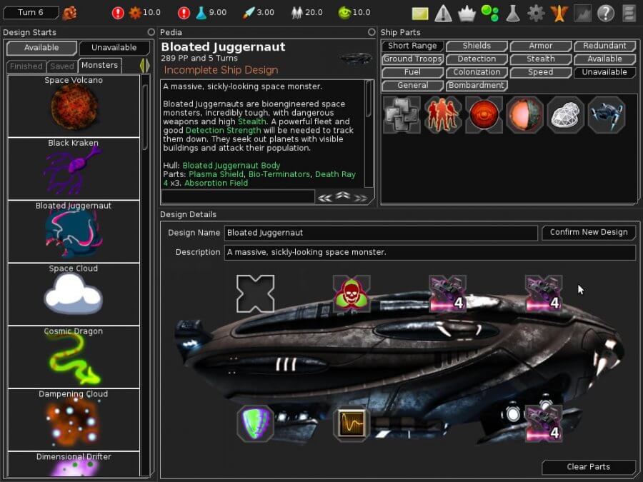
Task: Clear all parts from design
Action: click(x=589, y=466)
